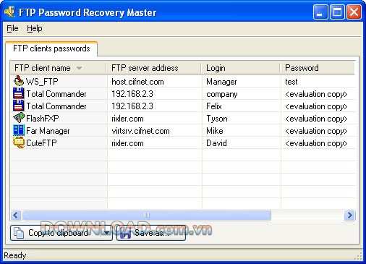
Task: Close the FTP Password Recovery Master window
Action: pos(354,12)
